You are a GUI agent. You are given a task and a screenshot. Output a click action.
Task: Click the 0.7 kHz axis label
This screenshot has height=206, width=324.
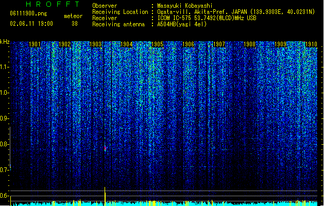click(4, 170)
